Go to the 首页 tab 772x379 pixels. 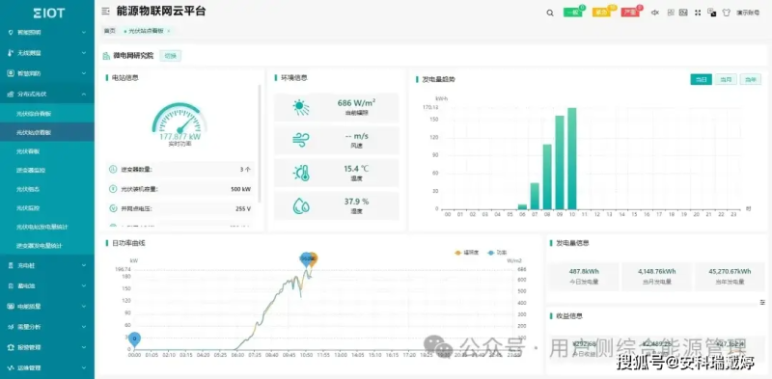point(109,31)
